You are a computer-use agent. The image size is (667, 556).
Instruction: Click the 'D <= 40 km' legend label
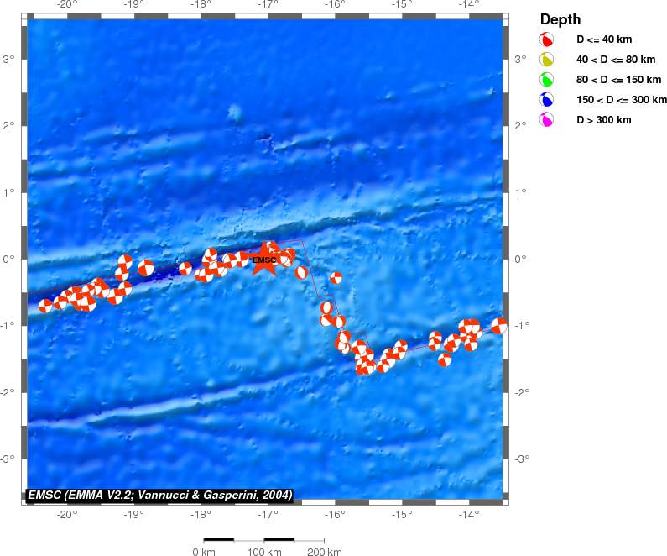pyautogui.click(x=604, y=39)
